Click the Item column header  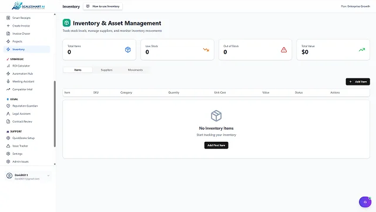pos(68,92)
